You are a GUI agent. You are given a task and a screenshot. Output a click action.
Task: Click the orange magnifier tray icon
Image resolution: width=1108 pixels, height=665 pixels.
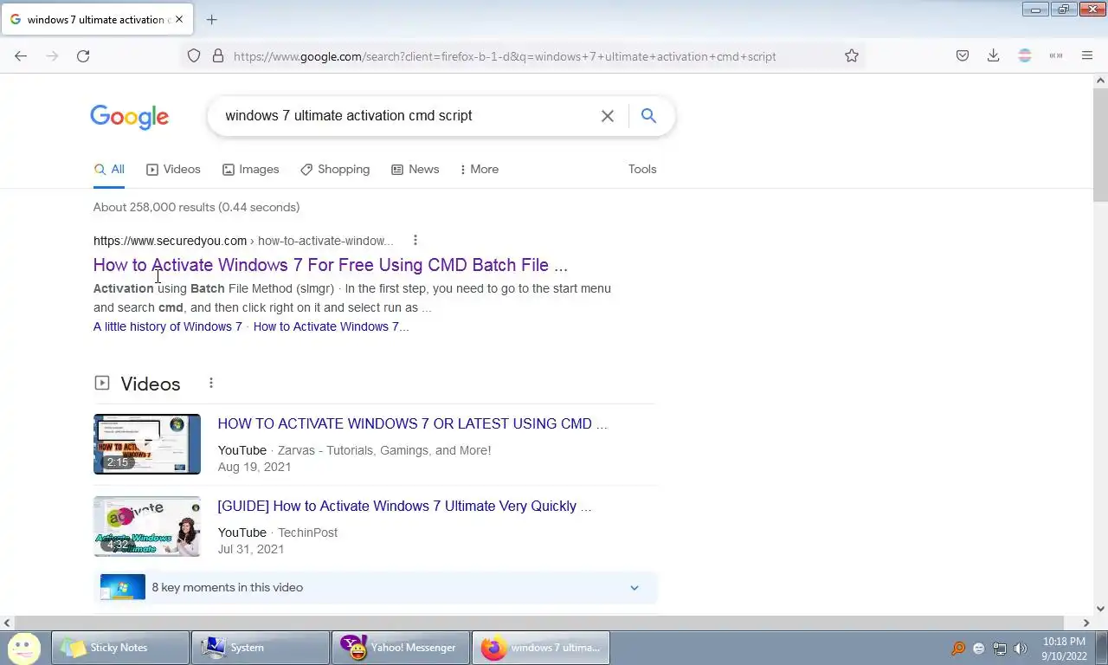(958, 649)
